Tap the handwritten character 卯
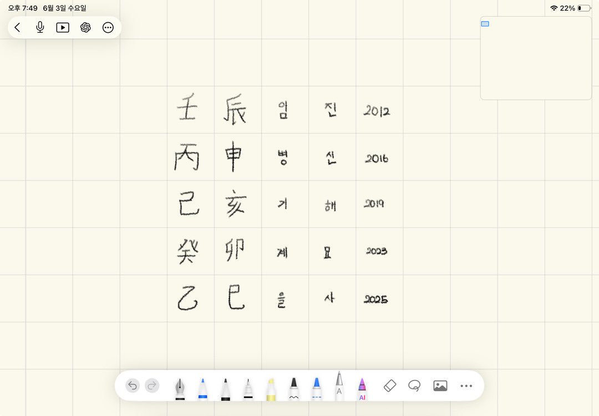The width and height of the screenshot is (599, 416). [x=235, y=250]
